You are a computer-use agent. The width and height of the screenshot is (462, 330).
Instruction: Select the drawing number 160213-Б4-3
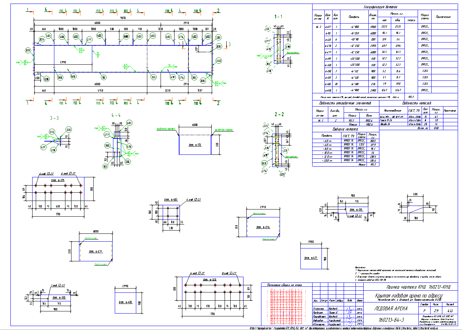(x=391, y=319)
